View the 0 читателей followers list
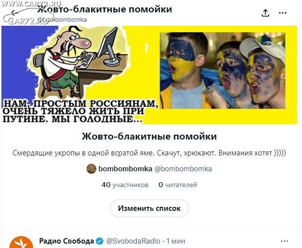The height and width of the screenshot is (248, 302). 177,185
